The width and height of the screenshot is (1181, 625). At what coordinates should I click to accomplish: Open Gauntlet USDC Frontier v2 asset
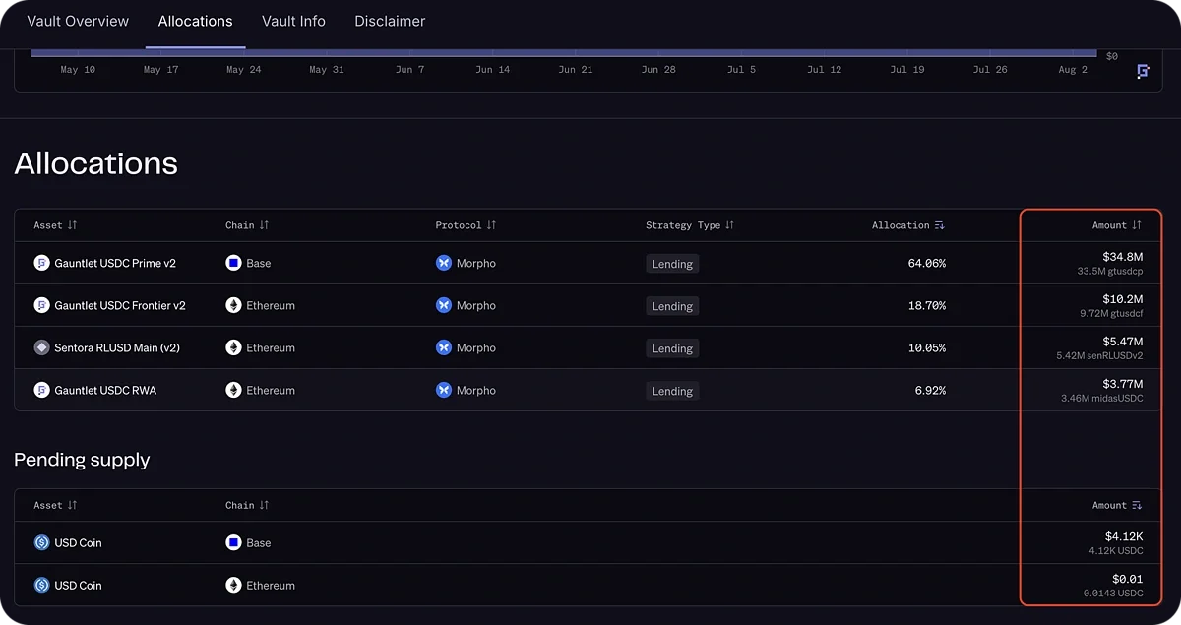click(120, 305)
